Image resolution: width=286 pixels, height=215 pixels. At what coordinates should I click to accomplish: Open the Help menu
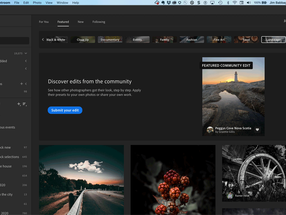(x=76, y=3)
